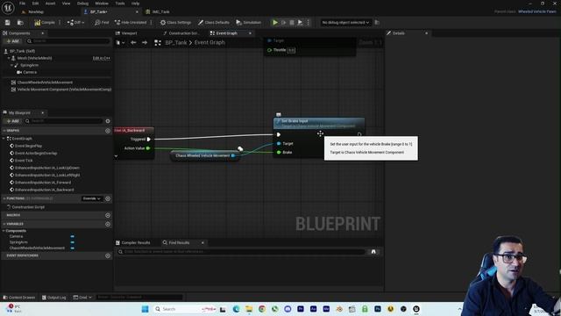Navigate forward in graph history
The image size is (561, 316).
pyautogui.click(x=145, y=43)
